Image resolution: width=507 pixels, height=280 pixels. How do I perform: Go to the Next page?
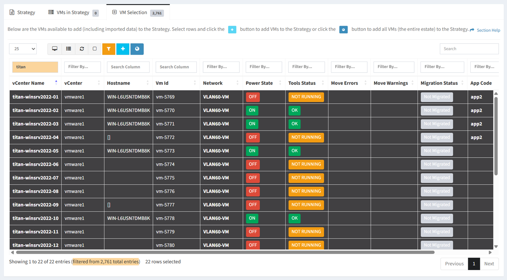(489, 264)
